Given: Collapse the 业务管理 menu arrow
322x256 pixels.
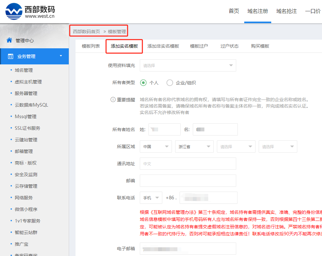Looking at the screenshot, I should (61, 56).
